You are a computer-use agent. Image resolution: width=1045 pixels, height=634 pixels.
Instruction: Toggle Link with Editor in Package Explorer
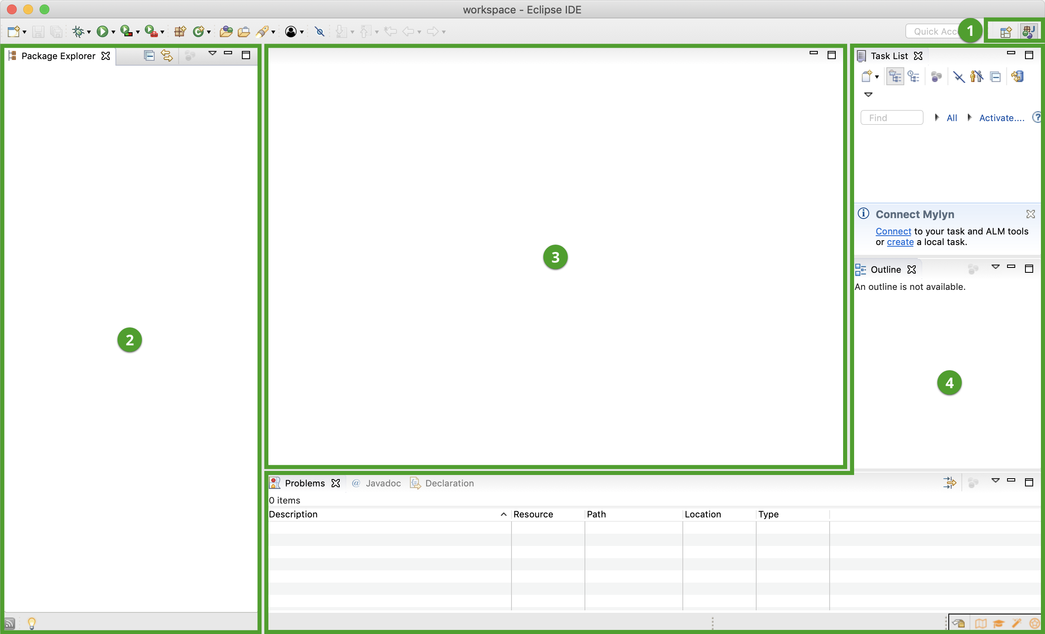167,55
